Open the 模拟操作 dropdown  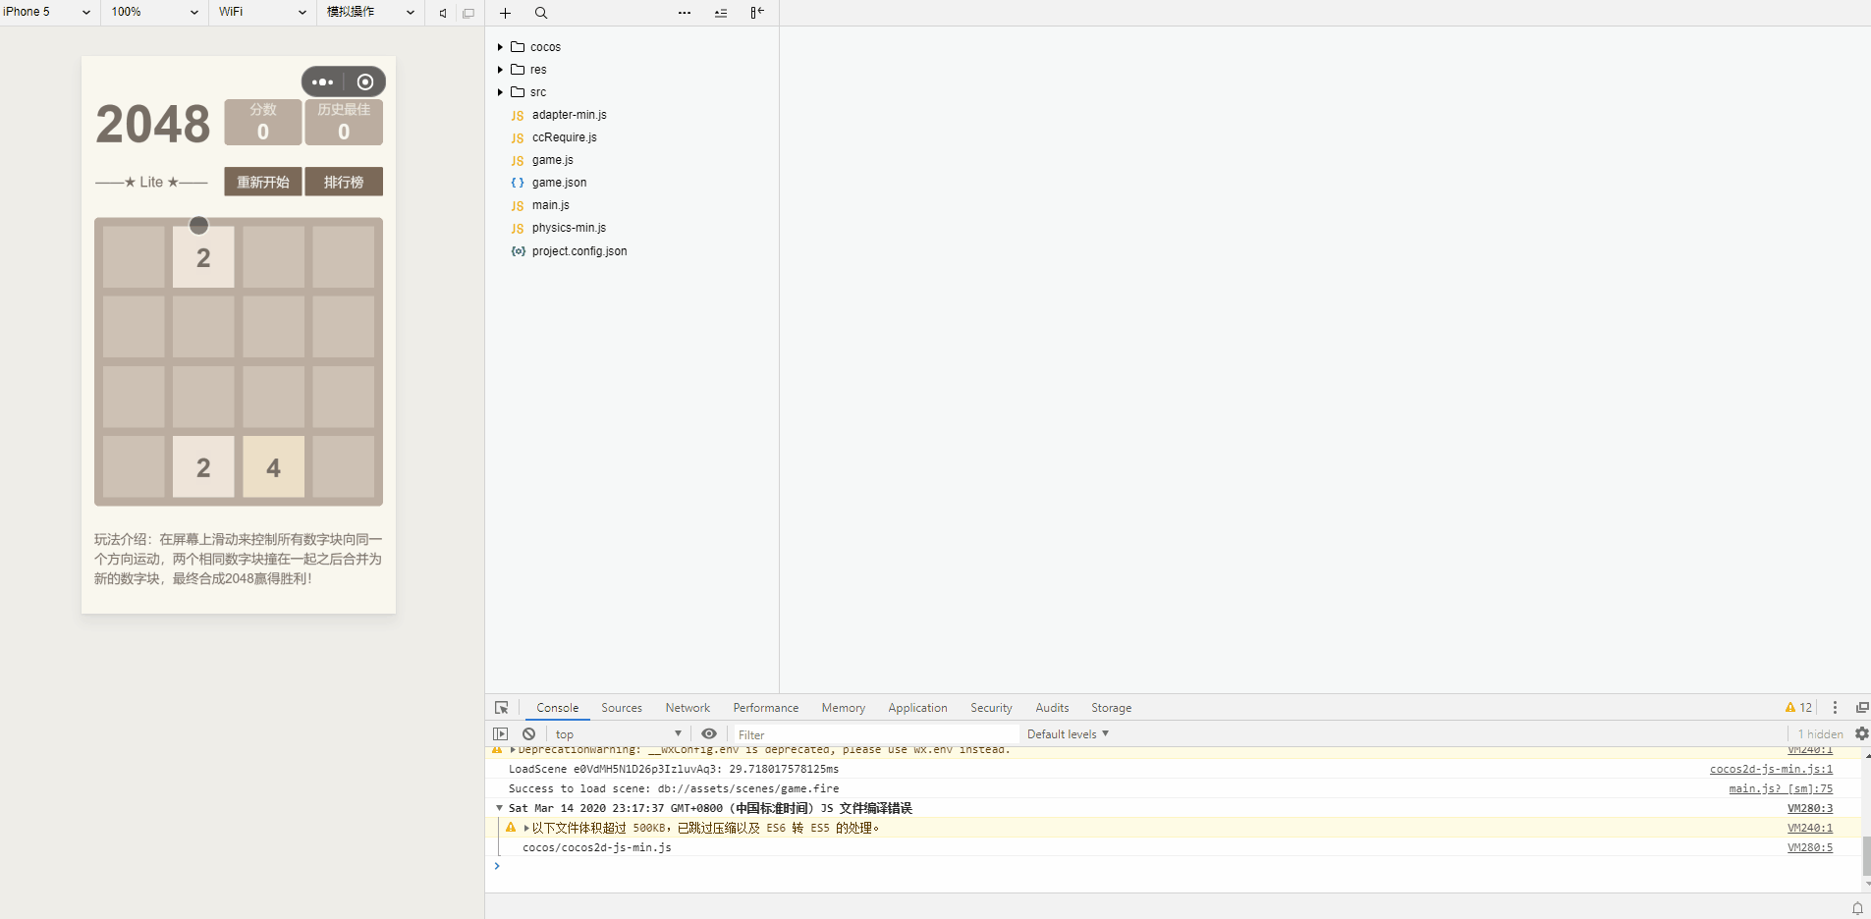point(370,12)
